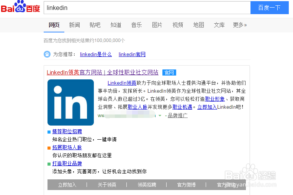
Task: Click the 百度一下 search button
Action: (x=270, y=8)
